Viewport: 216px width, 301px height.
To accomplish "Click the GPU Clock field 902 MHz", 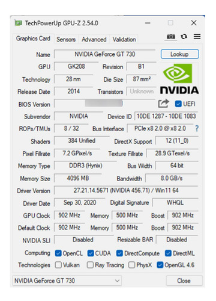I will [x=69, y=216].
